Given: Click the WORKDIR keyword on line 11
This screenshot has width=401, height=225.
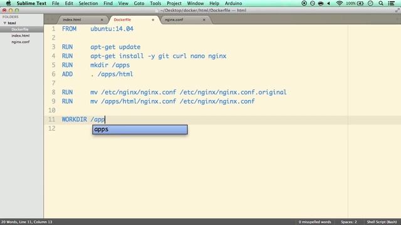Looking at the screenshot, I should click(75, 119).
